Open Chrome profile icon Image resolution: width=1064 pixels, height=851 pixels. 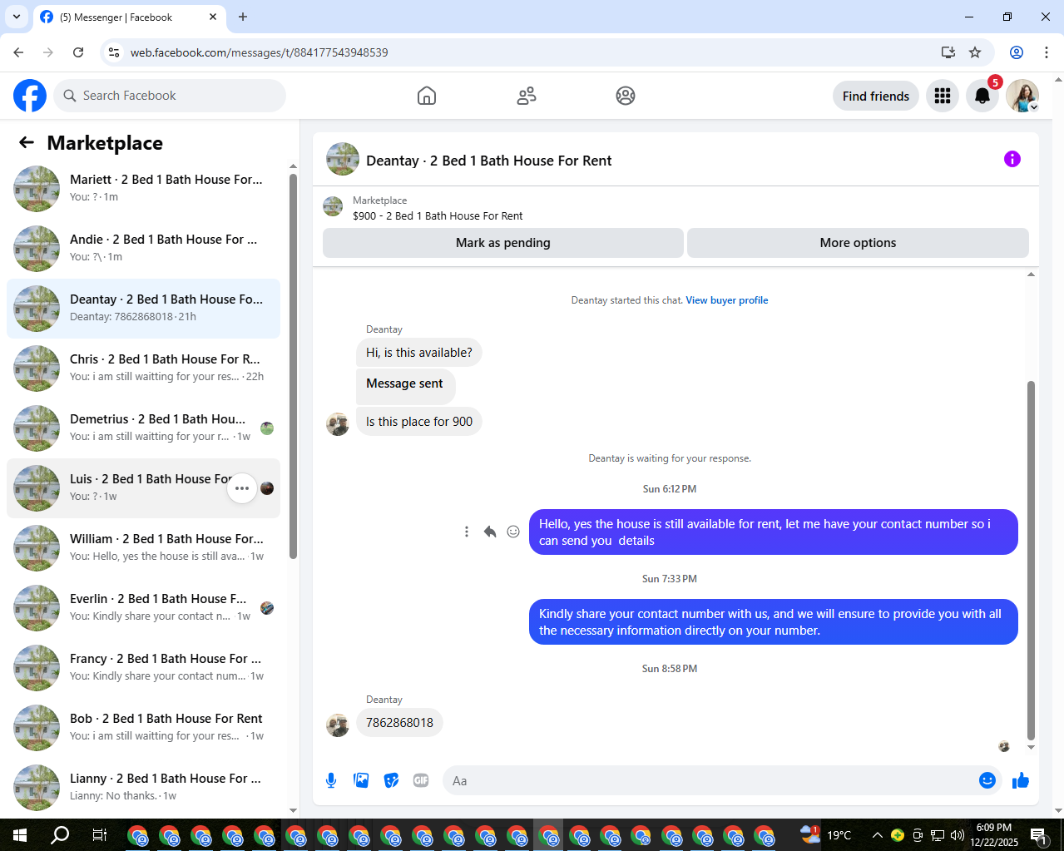pyautogui.click(x=1016, y=52)
